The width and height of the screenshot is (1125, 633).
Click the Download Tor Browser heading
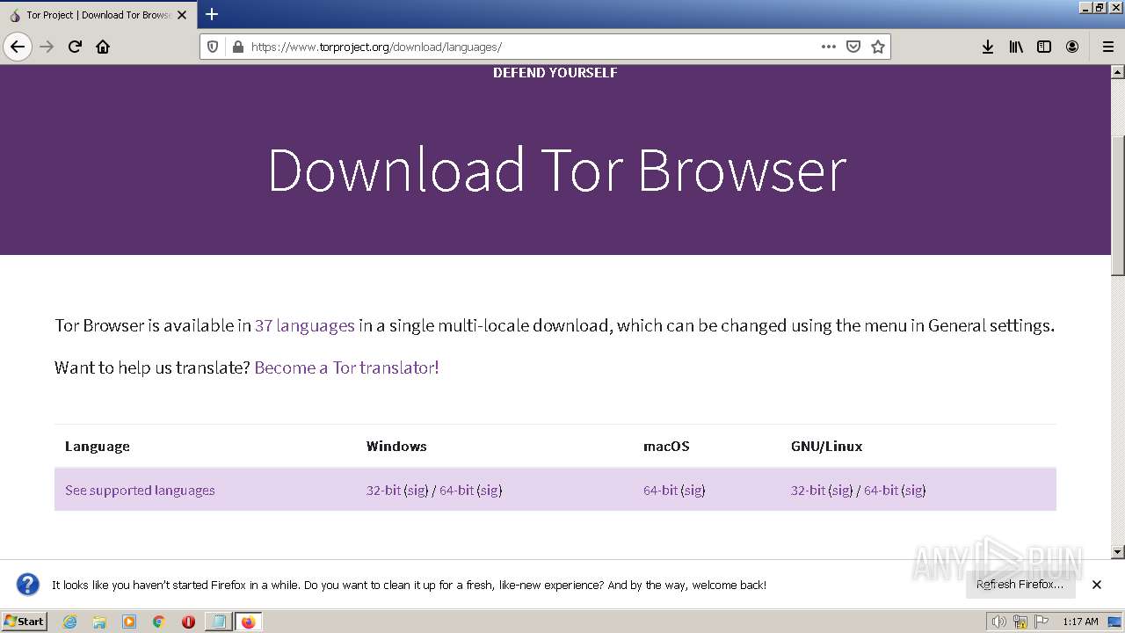[x=555, y=170]
